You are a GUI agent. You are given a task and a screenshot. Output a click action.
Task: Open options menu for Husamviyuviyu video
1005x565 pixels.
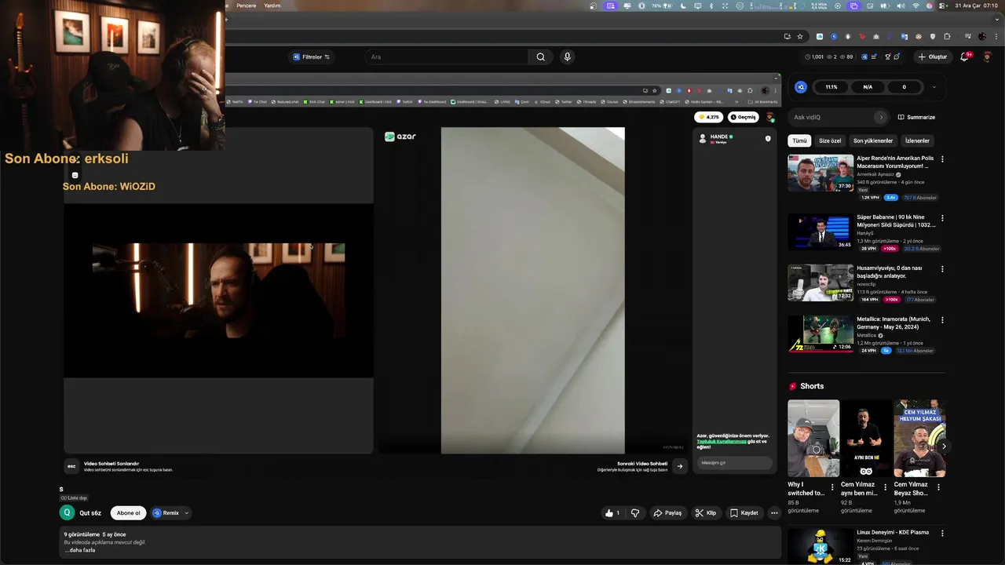pos(942,269)
